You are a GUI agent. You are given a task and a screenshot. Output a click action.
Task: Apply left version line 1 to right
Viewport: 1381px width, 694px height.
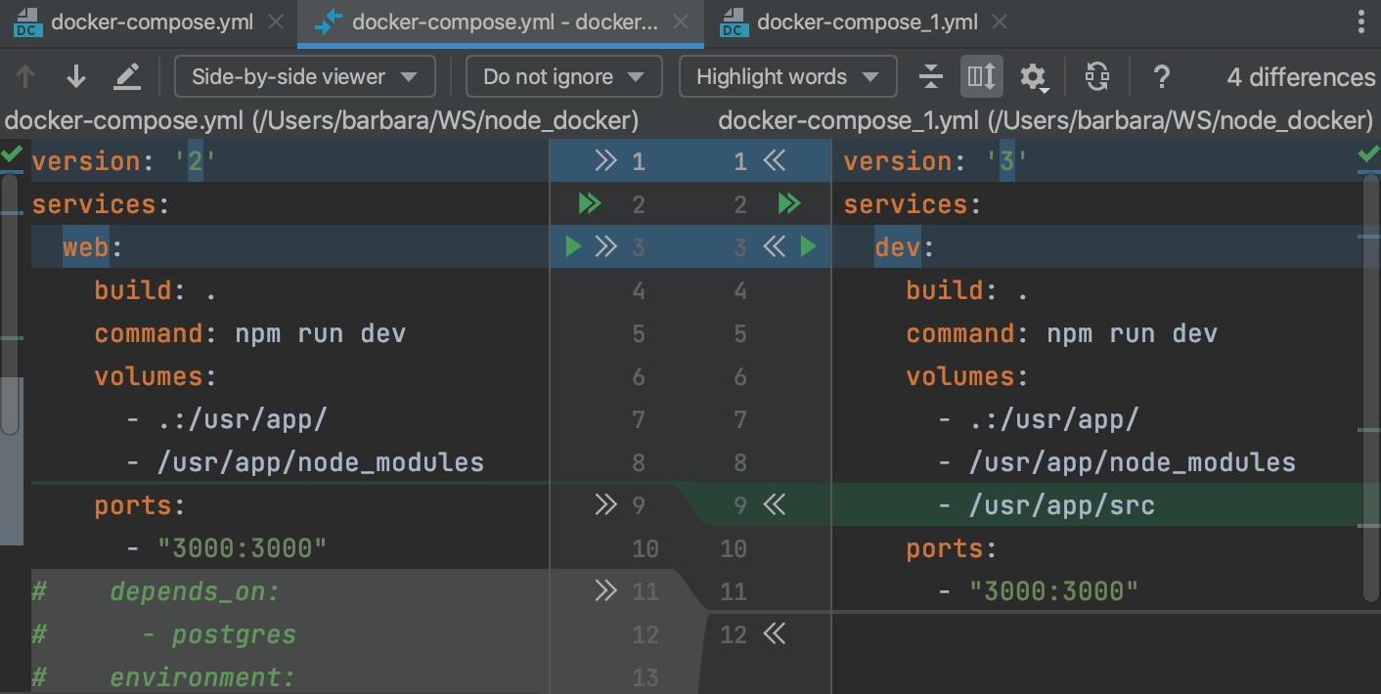pyautogui.click(x=606, y=161)
